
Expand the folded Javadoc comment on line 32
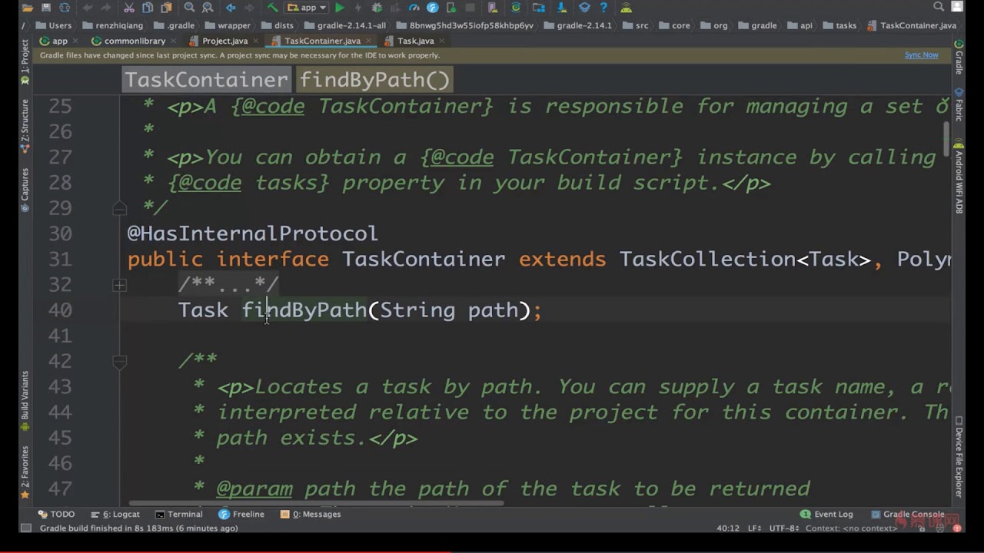click(x=119, y=285)
